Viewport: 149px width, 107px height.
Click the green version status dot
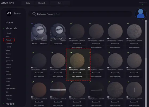click(x=143, y=5)
